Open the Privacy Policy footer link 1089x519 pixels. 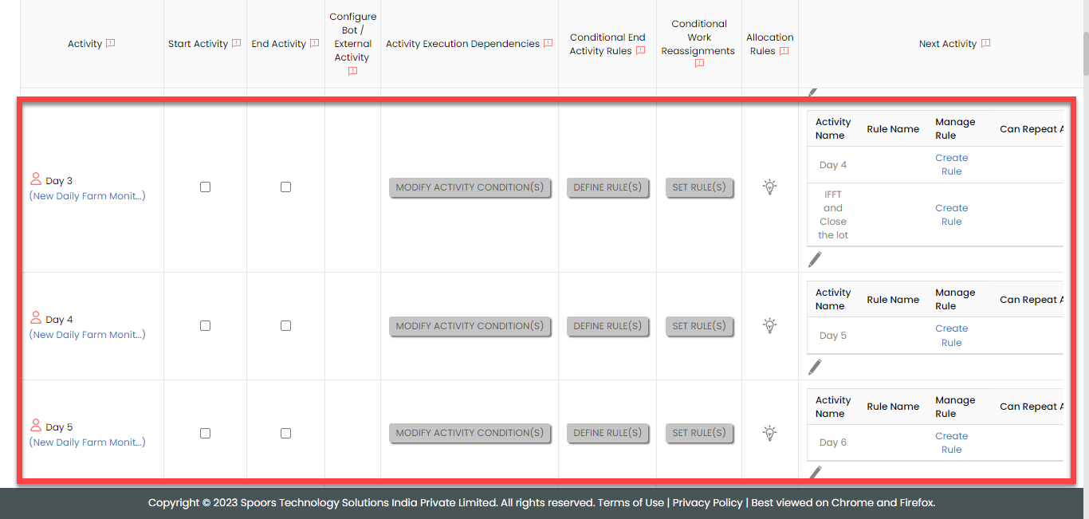pos(707,503)
